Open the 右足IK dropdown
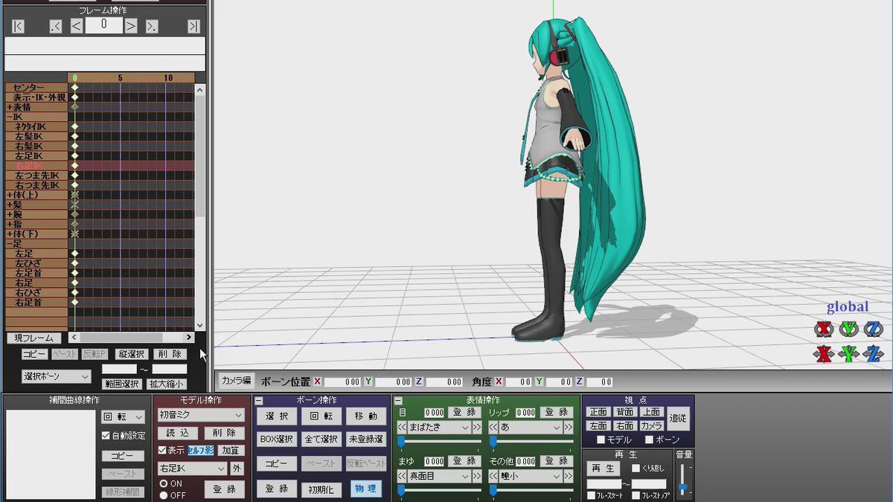Viewport: 893px width, 502px height. click(x=192, y=469)
